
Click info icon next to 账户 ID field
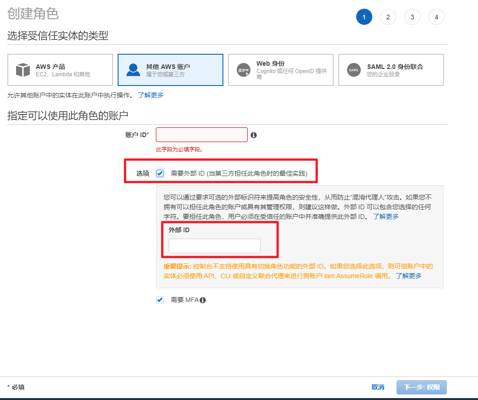pos(253,135)
